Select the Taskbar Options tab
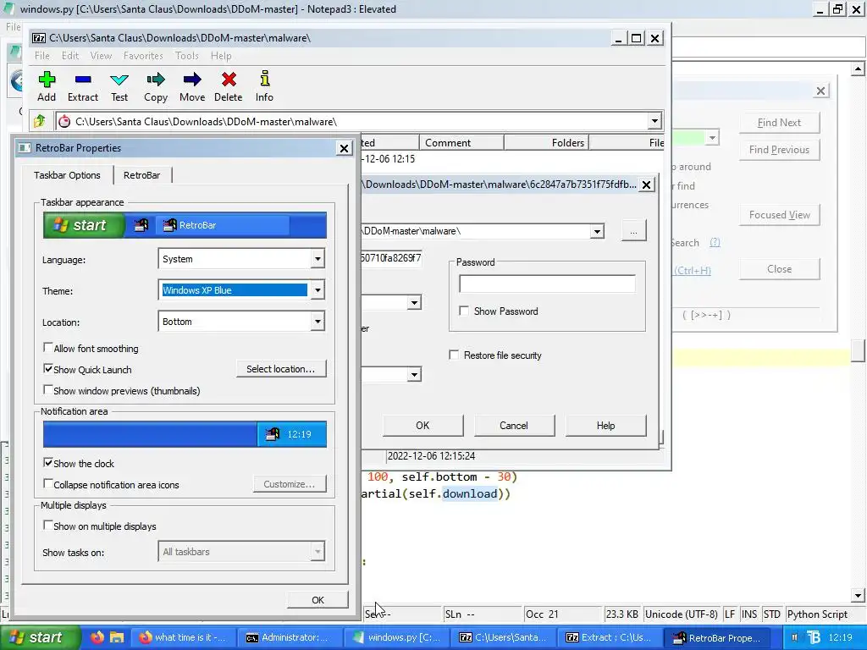The image size is (867, 650). tap(67, 175)
